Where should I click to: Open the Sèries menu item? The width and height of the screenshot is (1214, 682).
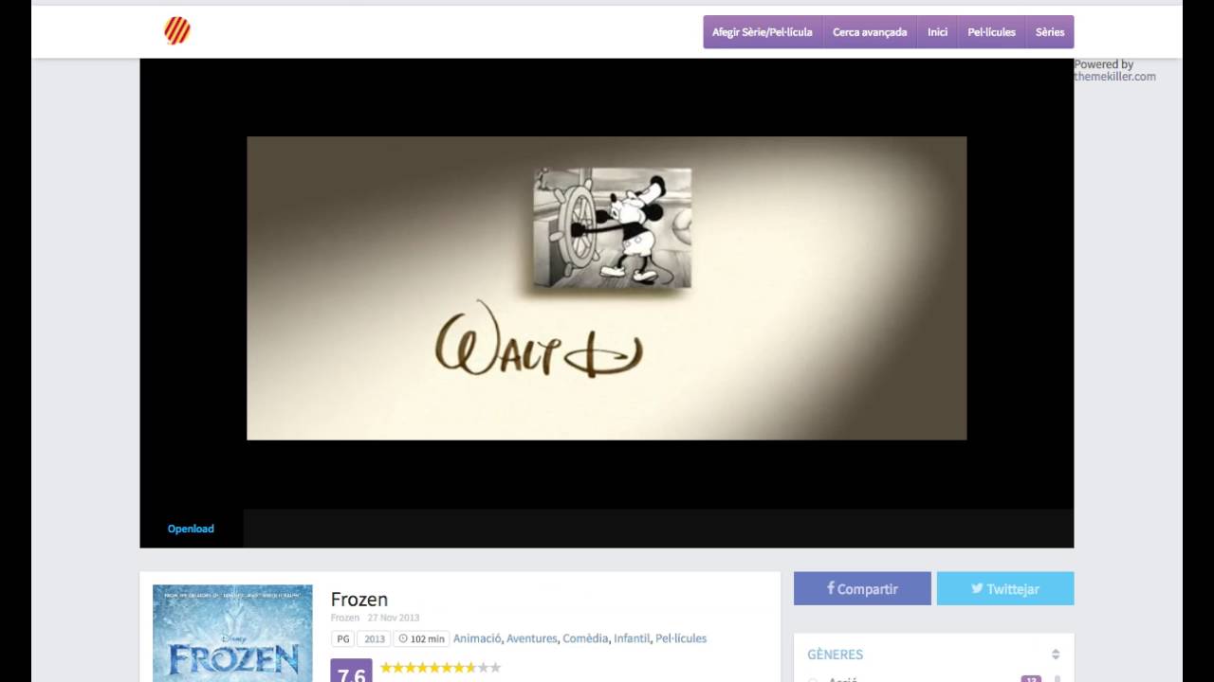click(1050, 32)
